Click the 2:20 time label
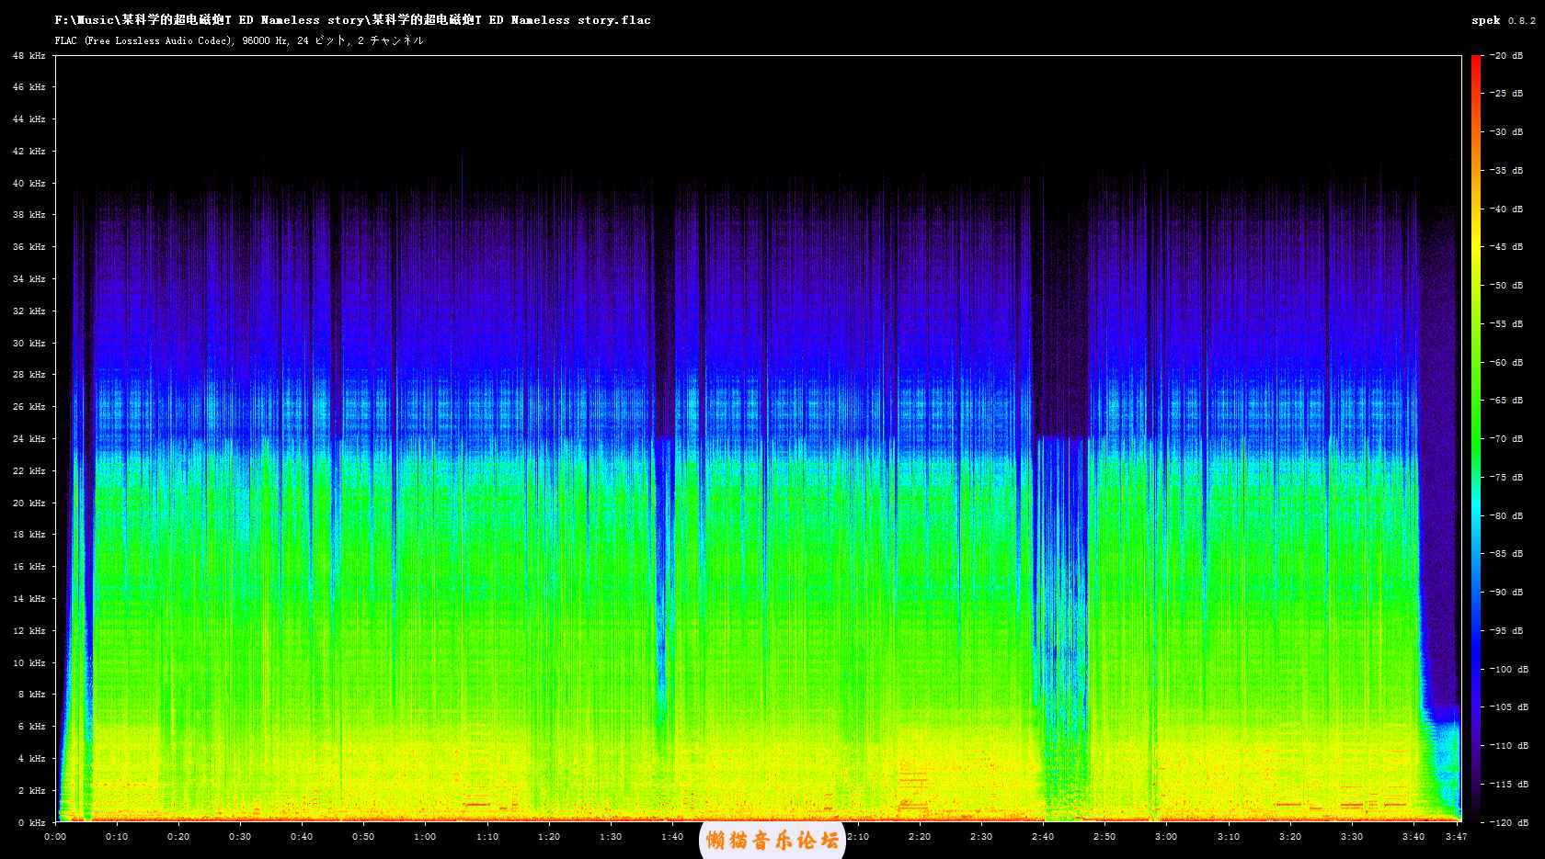 coord(920,836)
